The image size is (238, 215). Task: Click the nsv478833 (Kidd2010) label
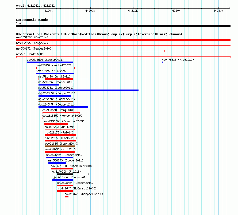178,60
